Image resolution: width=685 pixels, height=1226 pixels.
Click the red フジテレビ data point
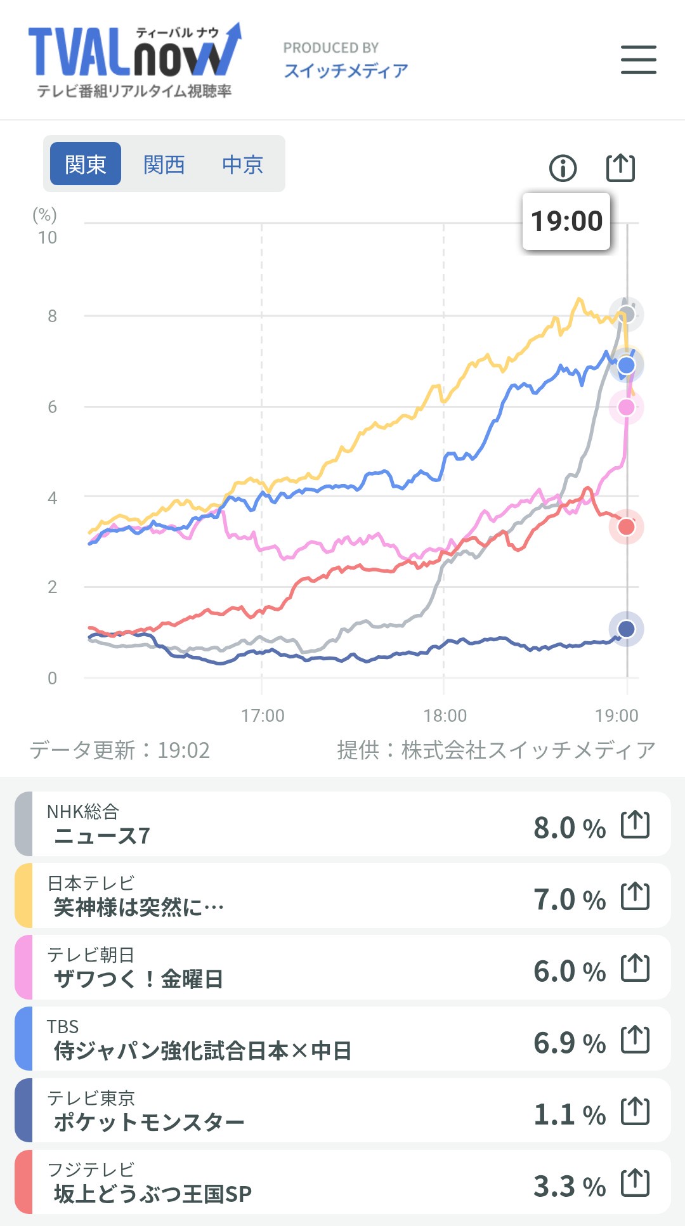pos(627,526)
